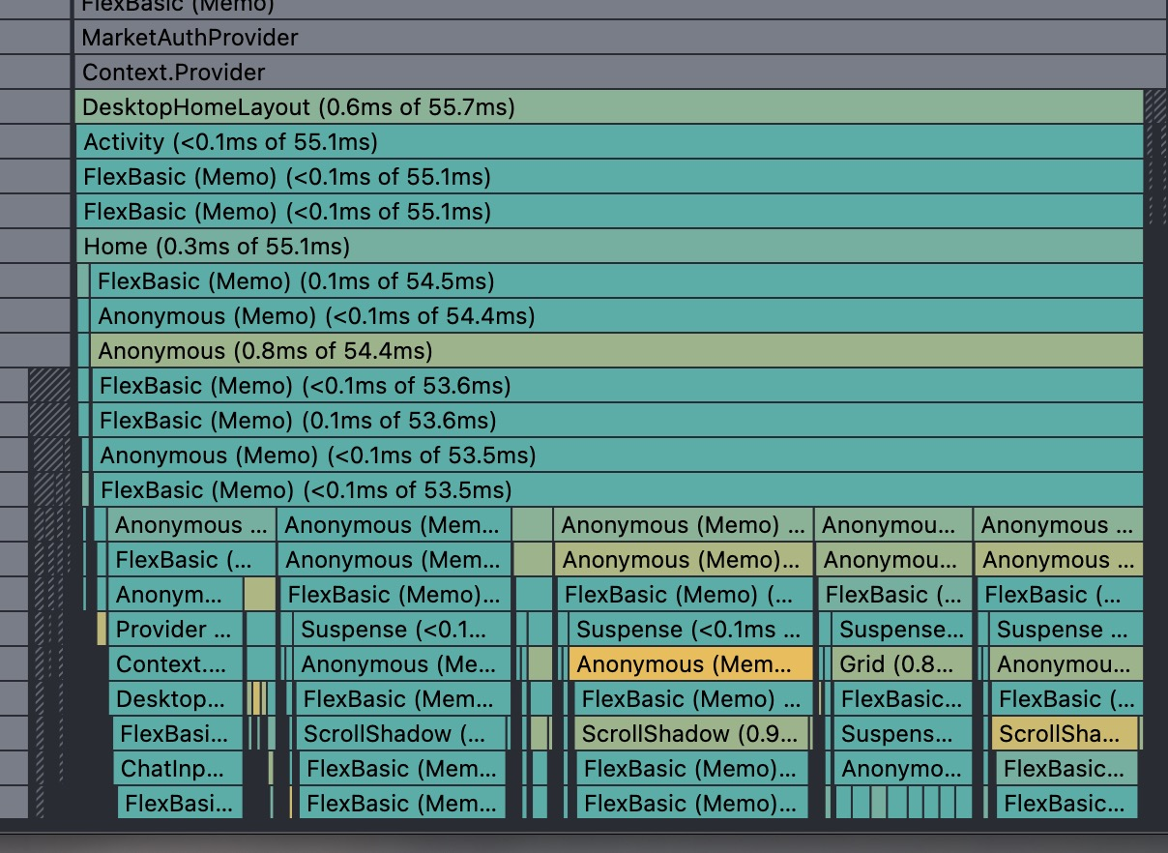The image size is (1168, 853).
Task: Click the Provider bar in lower-left column
Action: click(x=175, y=630)
